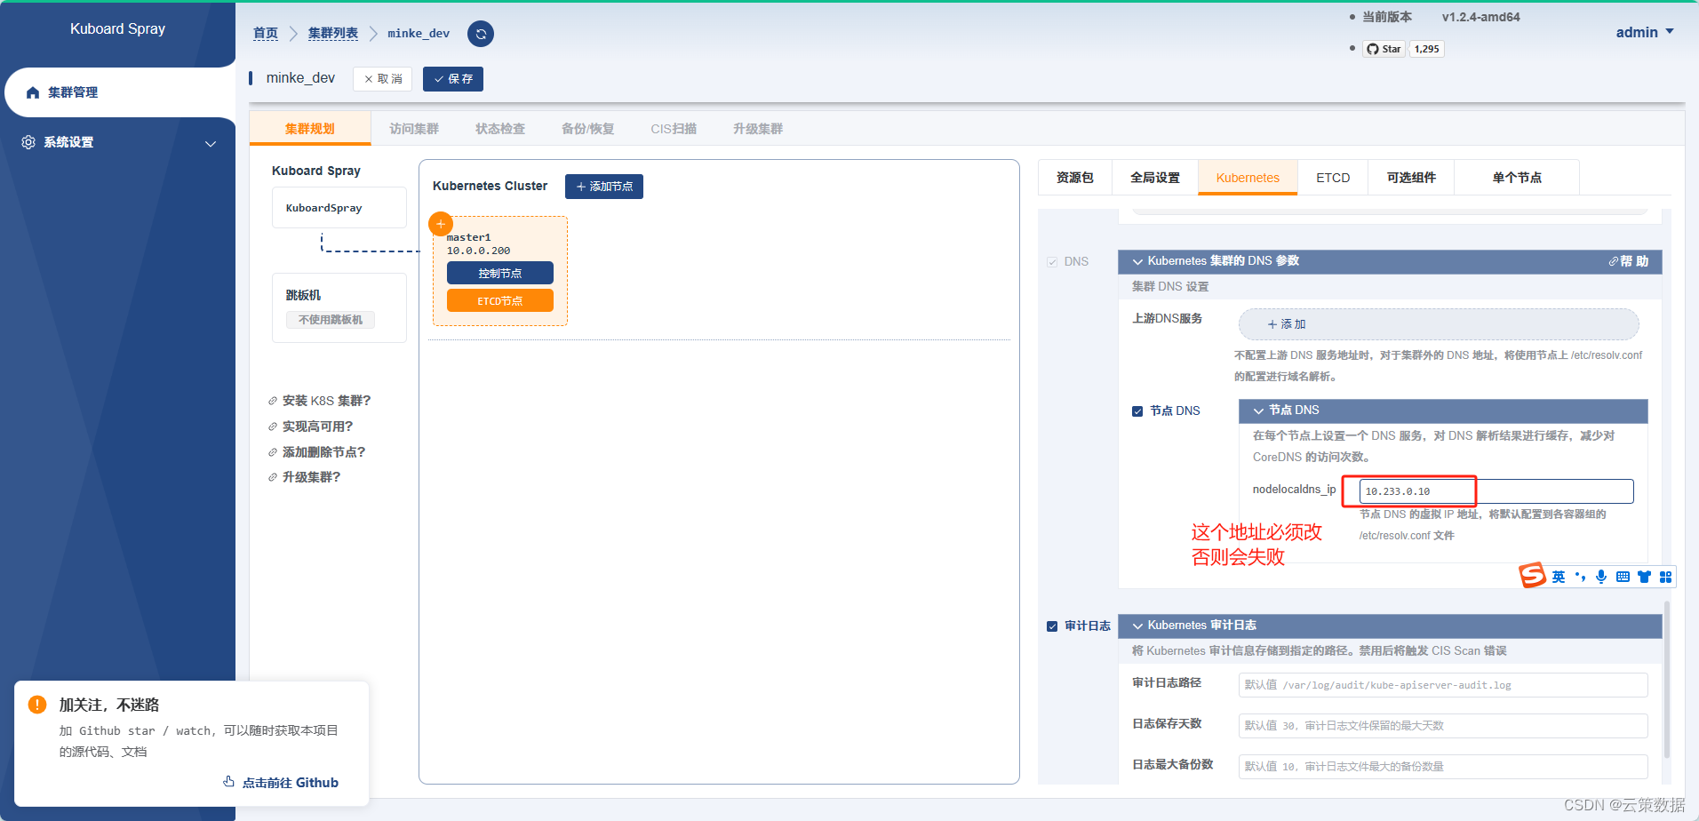The width and height of the screenshot is (1699, 821).
Task: Click the settings panel vertical scrollbar
Action: 1666,680
